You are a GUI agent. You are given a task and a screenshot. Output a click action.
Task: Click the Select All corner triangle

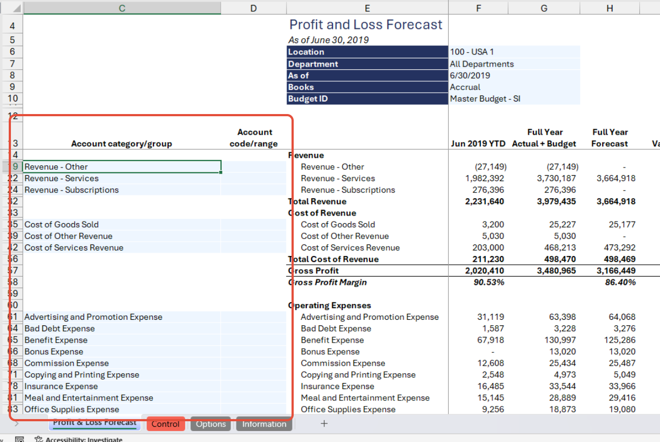coord(16,8)
